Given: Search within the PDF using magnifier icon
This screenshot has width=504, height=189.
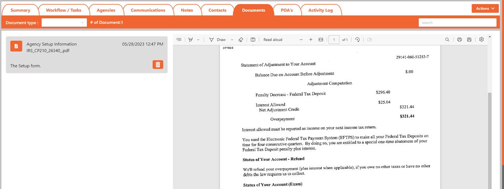Looking at the screenshot, I should pyautogui.click(x=447, y=40).
